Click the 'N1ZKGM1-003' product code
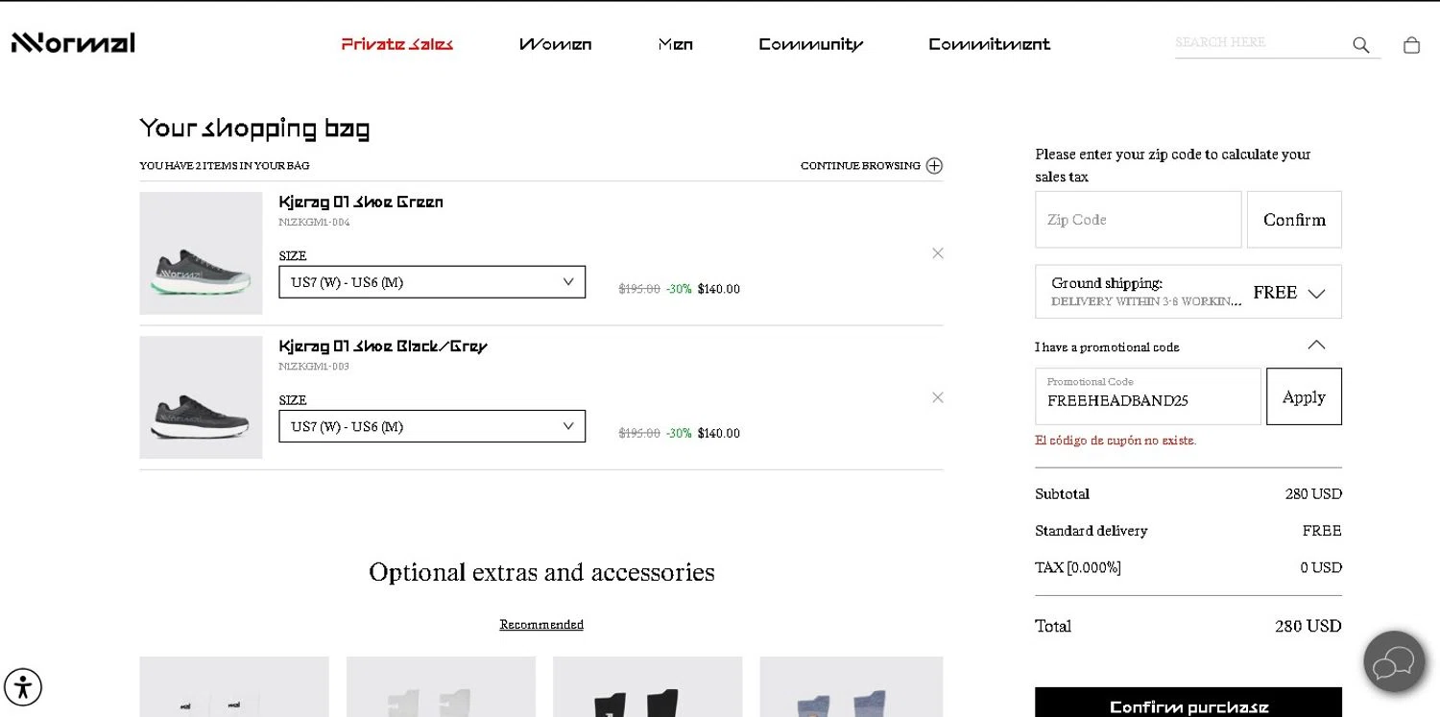Screen dimensions: 1440x717 coord(314,367)
